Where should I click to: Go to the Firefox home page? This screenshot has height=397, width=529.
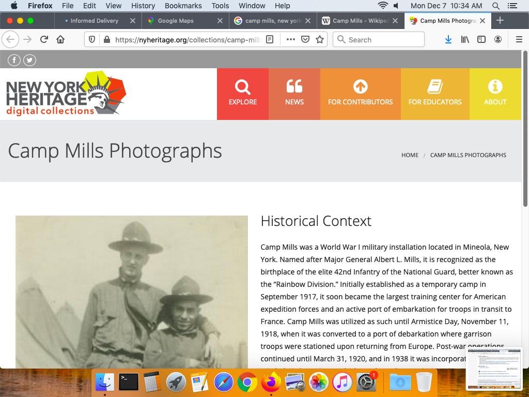[x=60, y=40]
